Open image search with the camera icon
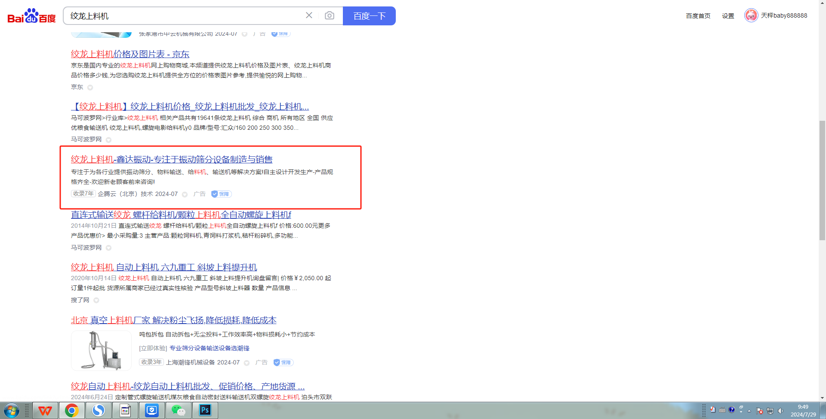This screenshot has width=826, height=419. (x=330, y=15)
